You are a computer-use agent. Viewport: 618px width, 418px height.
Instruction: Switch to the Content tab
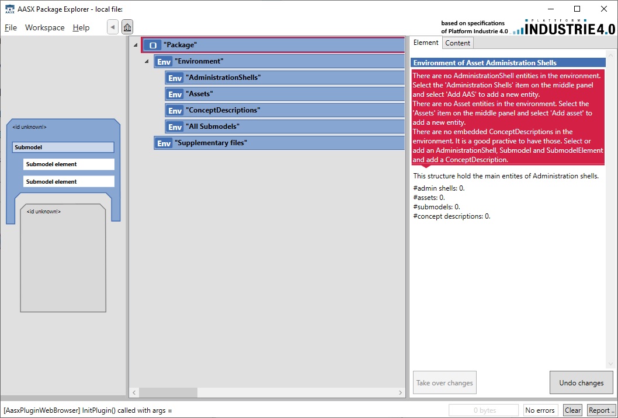click(x=457, y=43)
